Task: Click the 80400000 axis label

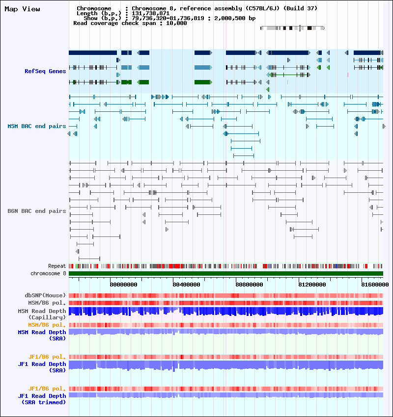Action: point(186,285)
